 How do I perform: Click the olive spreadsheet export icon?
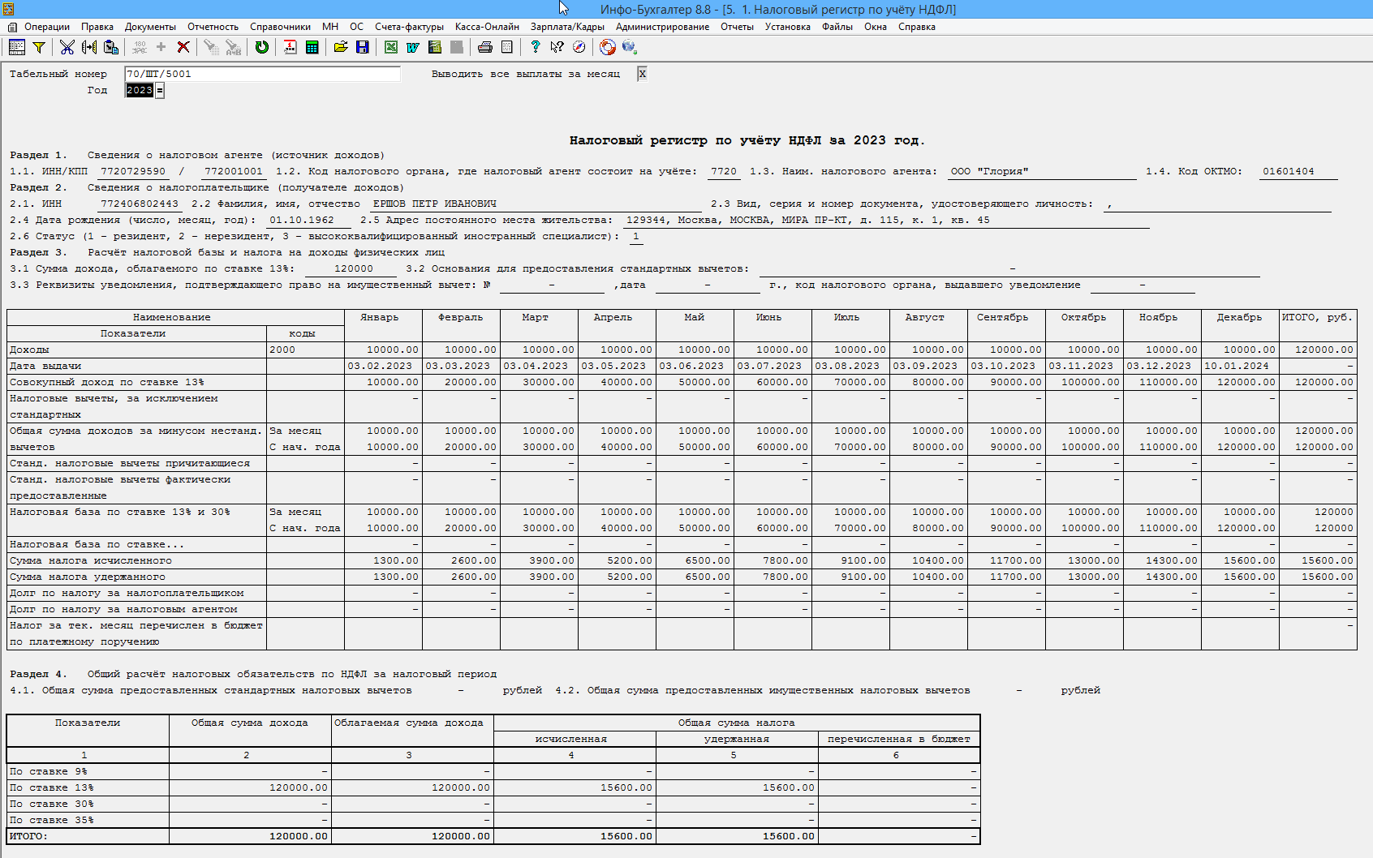435,47
